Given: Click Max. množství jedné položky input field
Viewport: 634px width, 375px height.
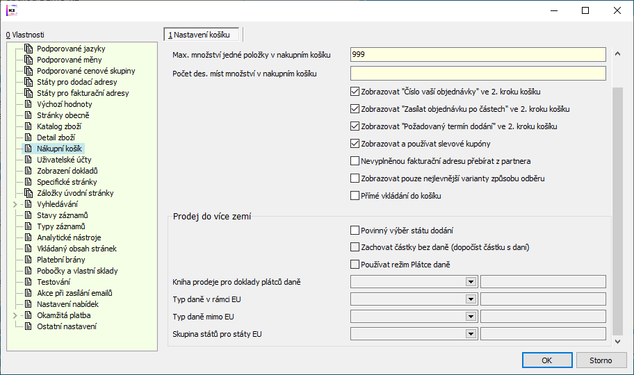Looking at the screenshot, I should (478, 55).
